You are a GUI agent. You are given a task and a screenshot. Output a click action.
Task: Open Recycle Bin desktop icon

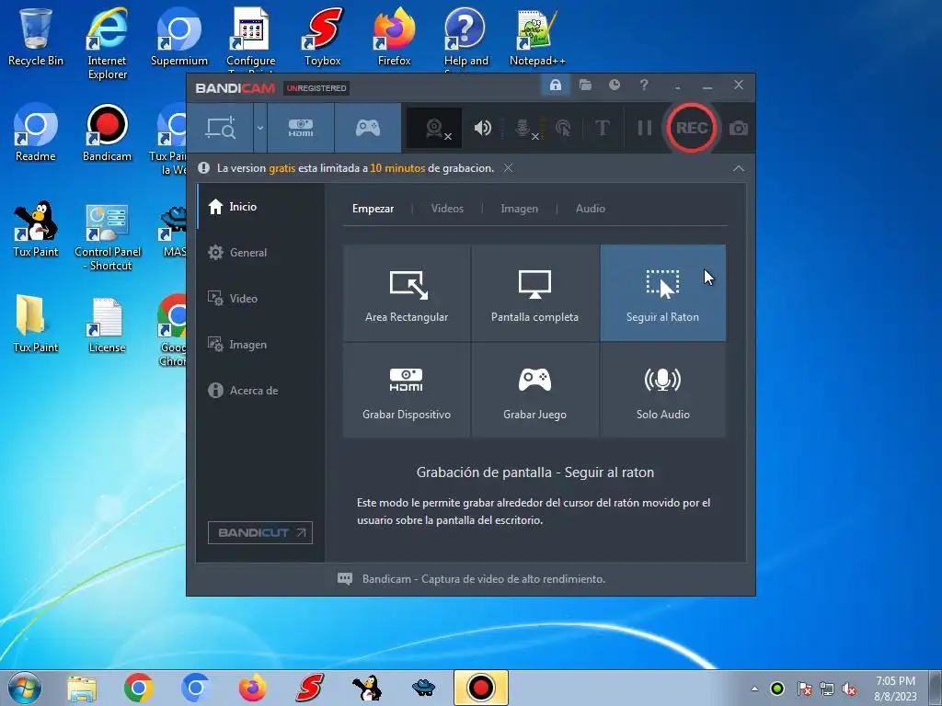tap(36, 37)
